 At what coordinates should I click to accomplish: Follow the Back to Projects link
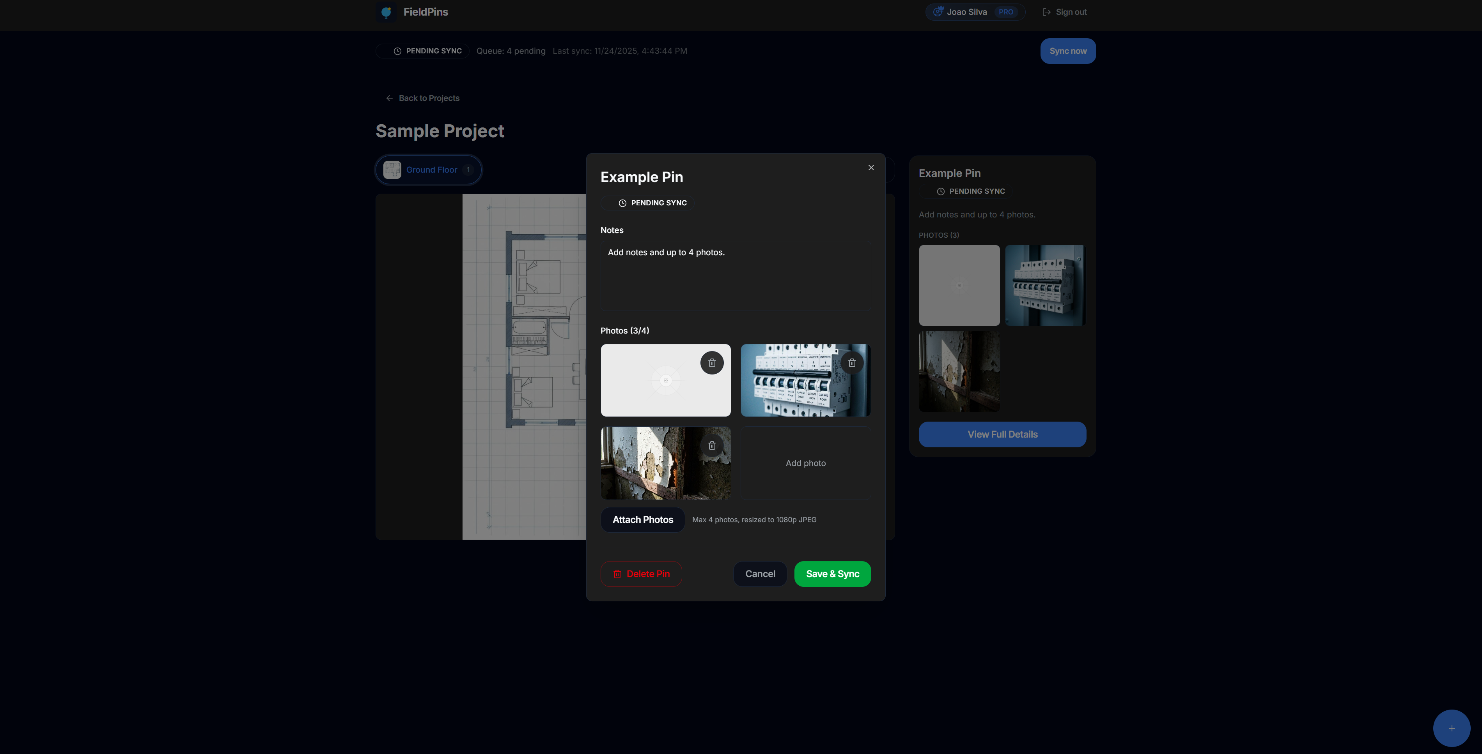[x=429, y=98]
